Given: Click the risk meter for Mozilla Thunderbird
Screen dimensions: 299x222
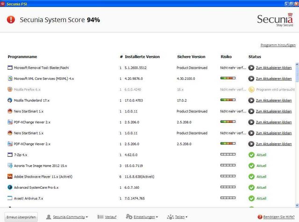Looking at the screenshot, I should (x=228, y=100).
